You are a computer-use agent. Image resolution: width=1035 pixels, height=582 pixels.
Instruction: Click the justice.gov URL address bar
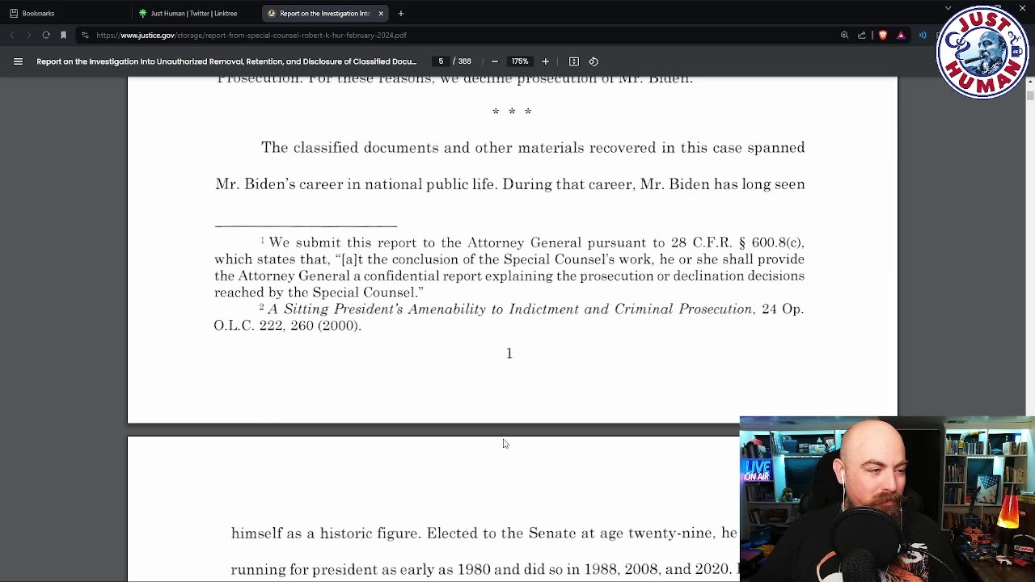tap(251, 35)
